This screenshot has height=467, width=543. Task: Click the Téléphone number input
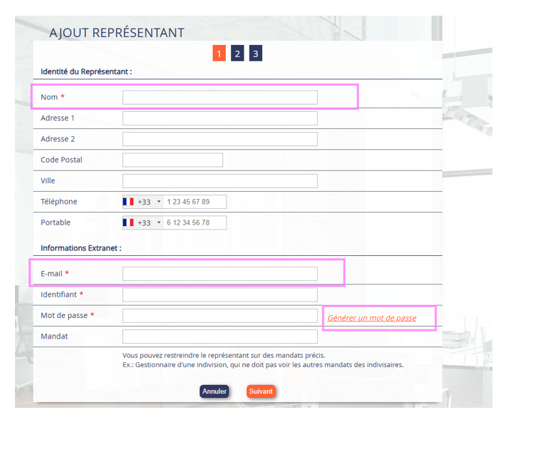[195, 202]
